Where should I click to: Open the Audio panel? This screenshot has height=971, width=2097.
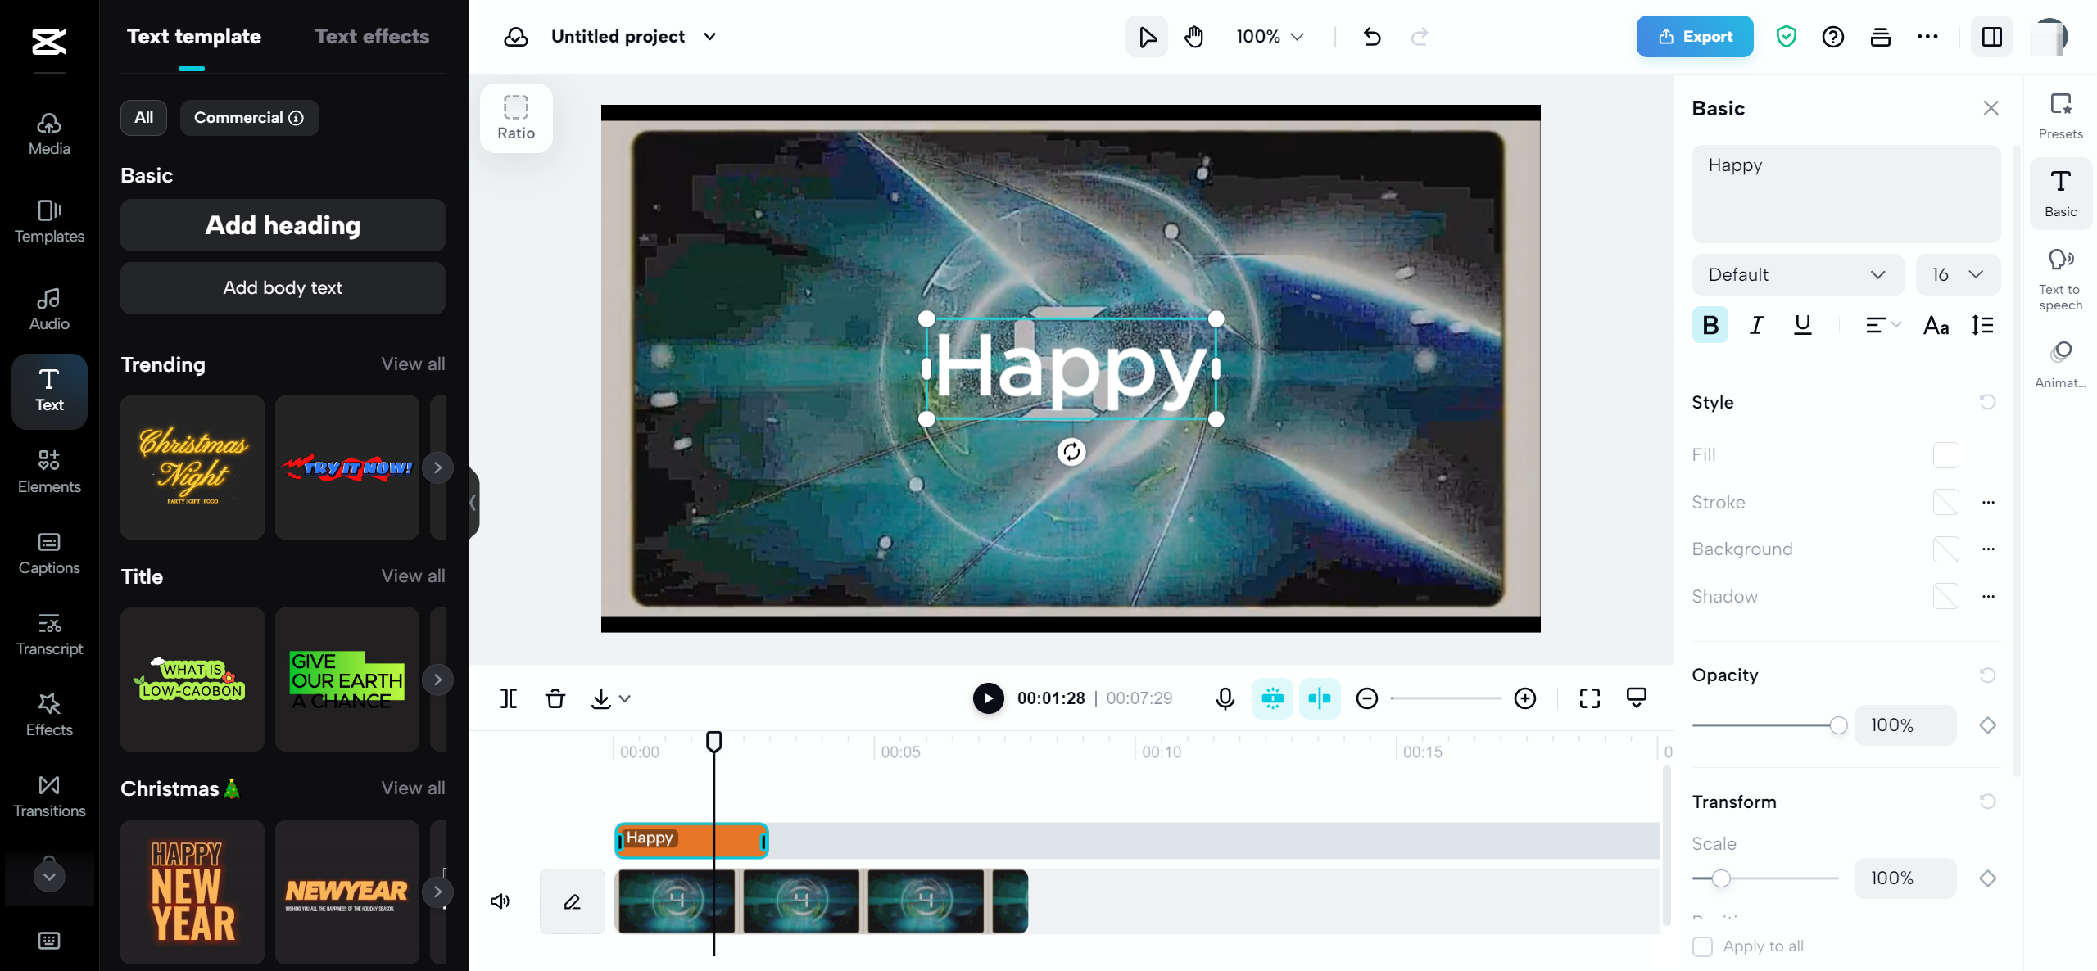click(x=48, y=308)
